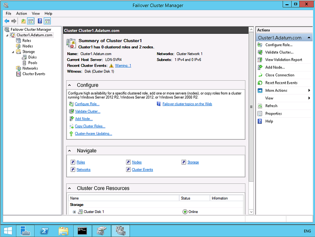Open File Explorer from taskbar

(63, 231)
